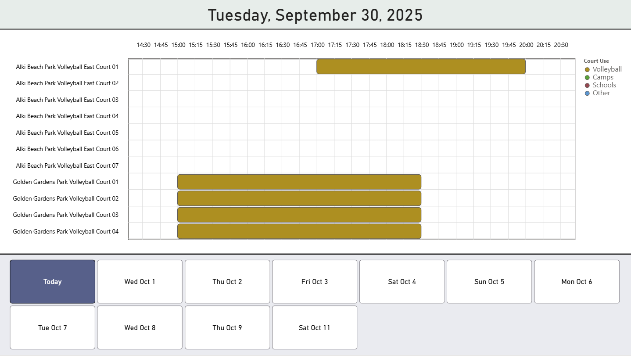Click the Other legend color dot
This screenshot has width=631, height=356.
pyautogui.click(x=588, y=93)
